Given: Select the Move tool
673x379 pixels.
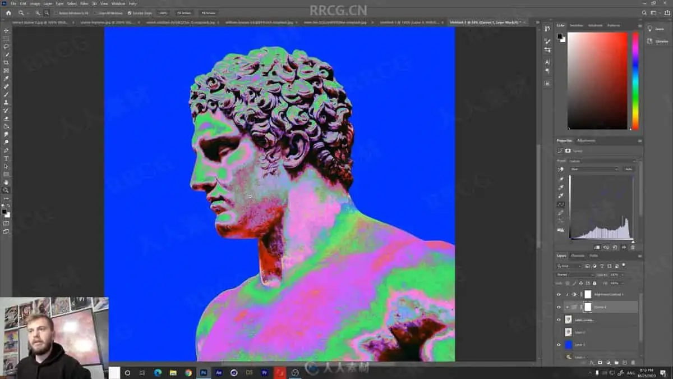Looking at the screenshot, I should [6, 30].
